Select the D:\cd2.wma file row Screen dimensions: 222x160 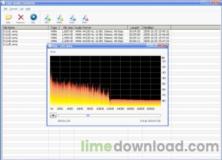click(x=86, y=35)
